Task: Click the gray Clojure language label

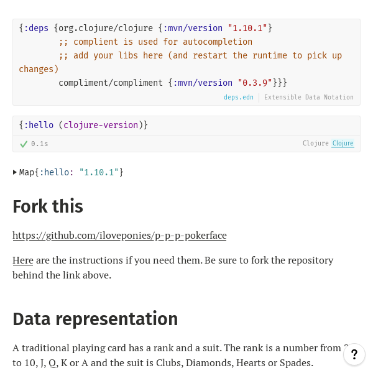Action: point(315,144)
